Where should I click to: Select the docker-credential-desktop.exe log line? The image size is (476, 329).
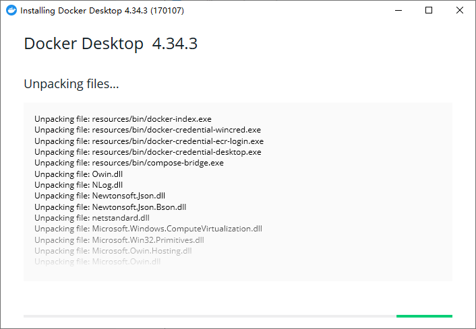point(148,152)
